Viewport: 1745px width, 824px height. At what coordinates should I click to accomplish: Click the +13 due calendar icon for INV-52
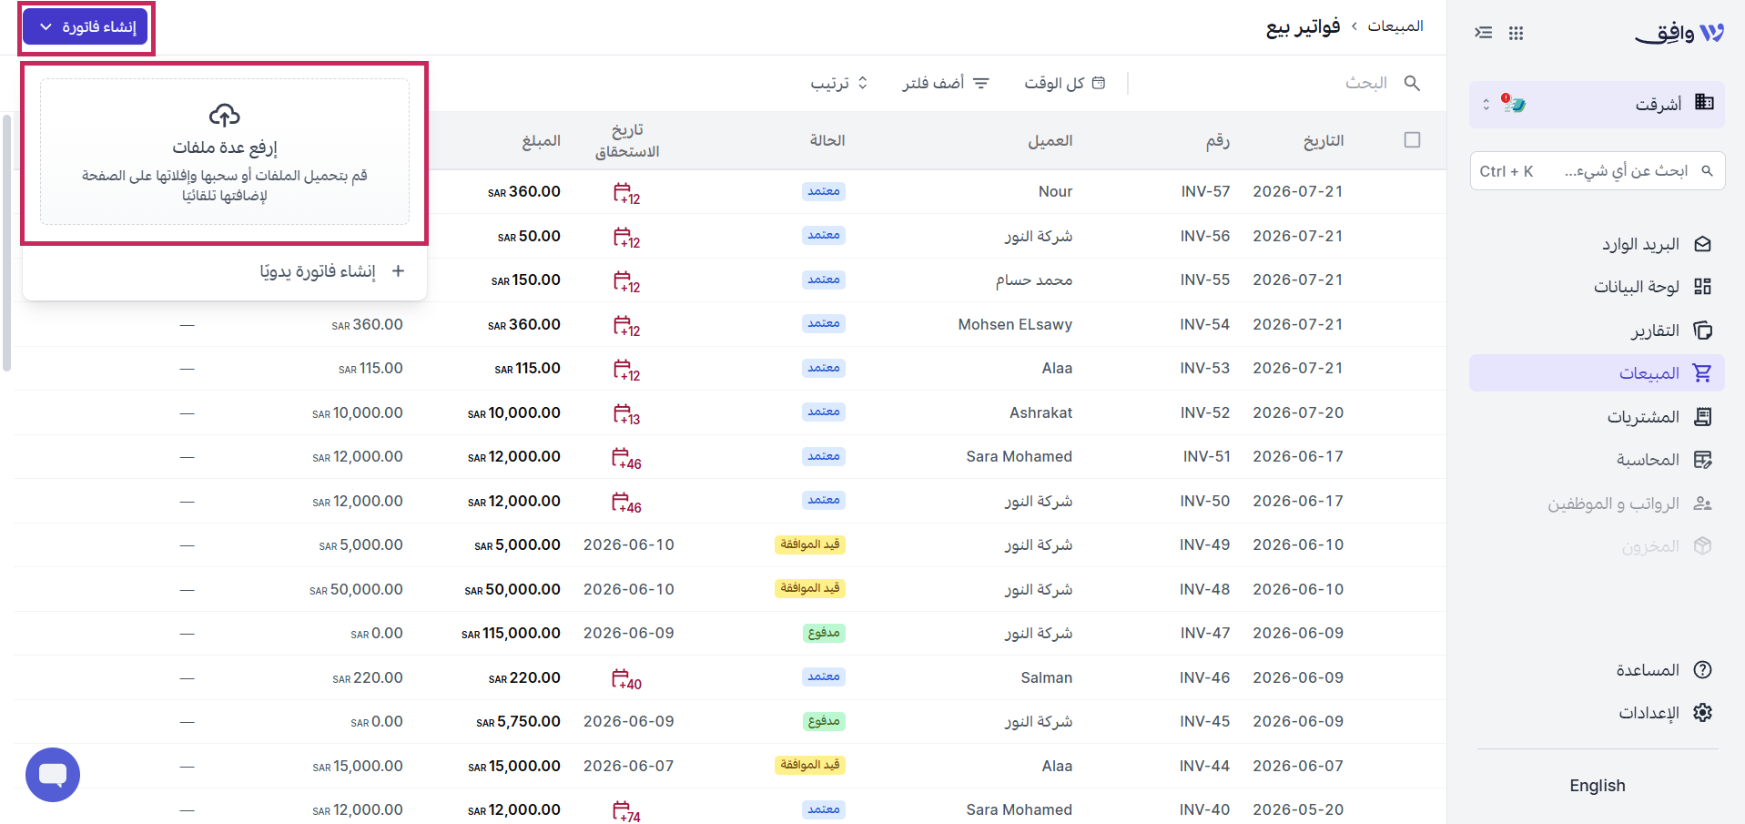click(625, 413)
